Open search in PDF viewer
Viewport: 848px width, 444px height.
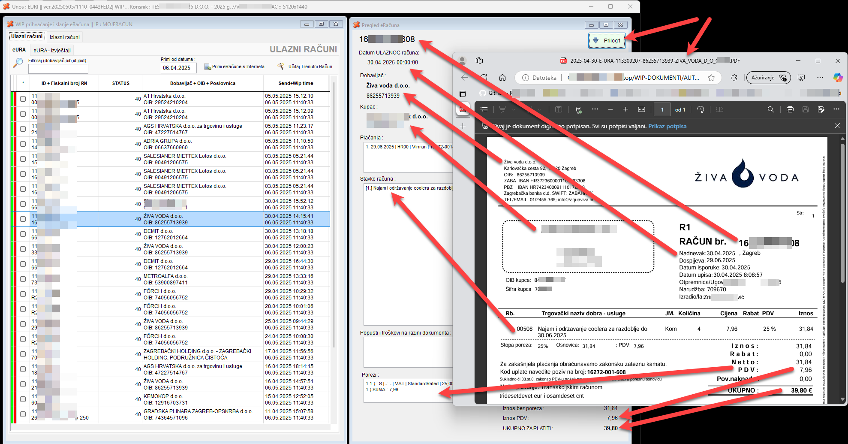[x=770, y=109]
